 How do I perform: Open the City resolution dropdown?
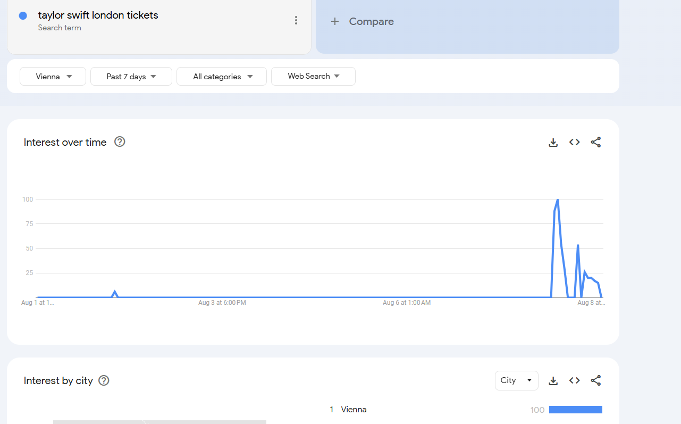[516, 380]
